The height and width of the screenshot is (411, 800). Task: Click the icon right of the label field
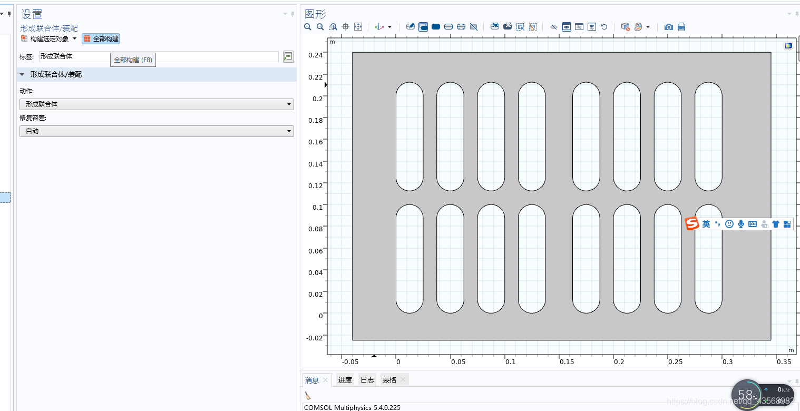288,56
